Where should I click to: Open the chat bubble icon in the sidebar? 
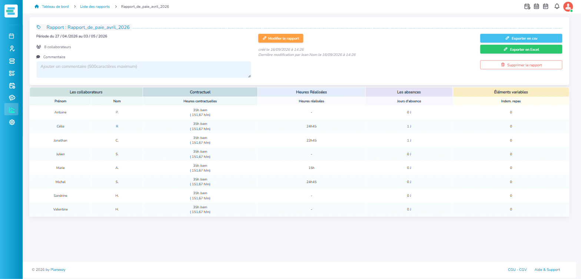(x=11, y=97)
